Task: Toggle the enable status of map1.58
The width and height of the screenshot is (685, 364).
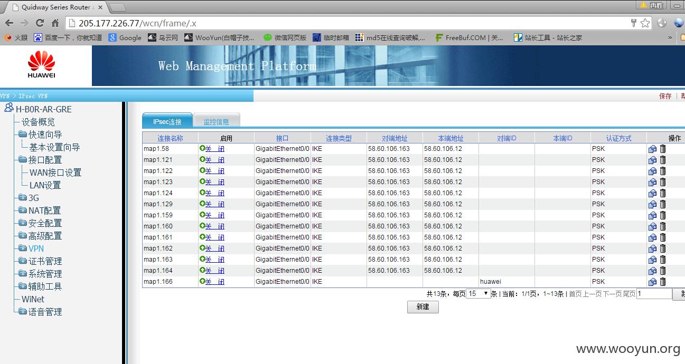Action: pos(212,149)
